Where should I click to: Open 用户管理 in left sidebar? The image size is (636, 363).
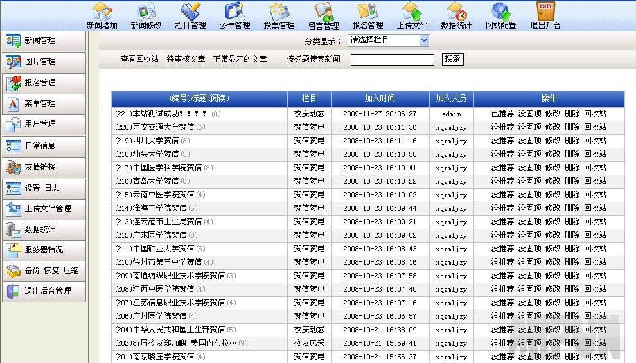point(44,124)
